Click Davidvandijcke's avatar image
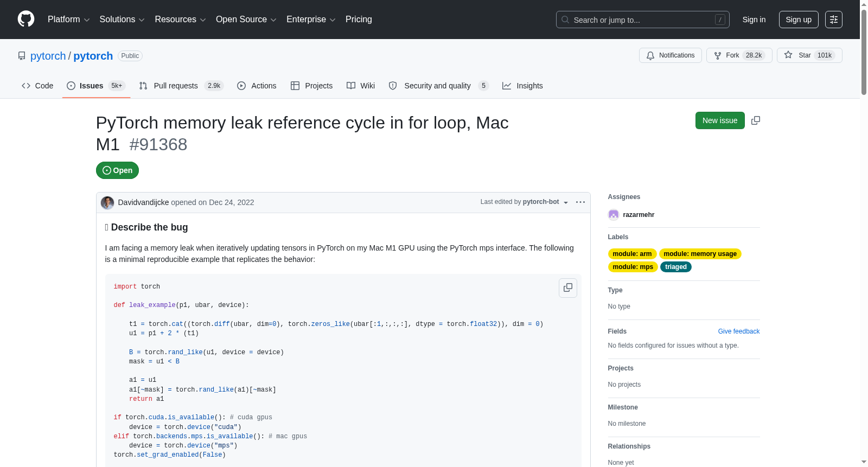Image resolution: width=868 pixels, height=467 pixels. [x=107, y=202]
